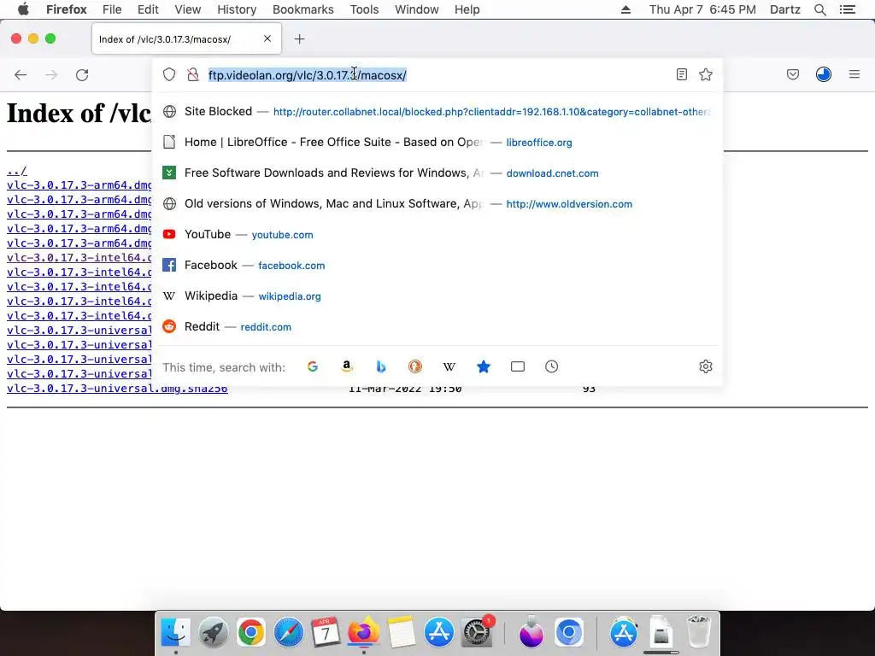Choose the download.cnet.com suggestion
Screen dimensions: 875x656
tap(437, 173)
